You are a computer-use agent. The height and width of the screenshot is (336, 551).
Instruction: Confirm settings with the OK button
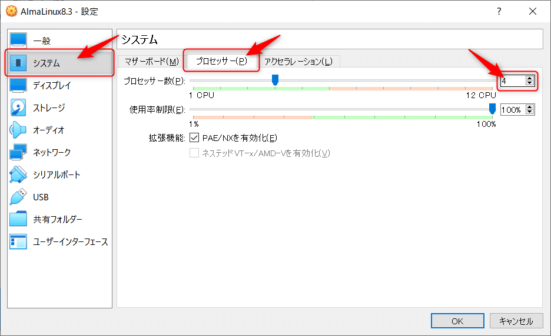[x=457, y=321]
